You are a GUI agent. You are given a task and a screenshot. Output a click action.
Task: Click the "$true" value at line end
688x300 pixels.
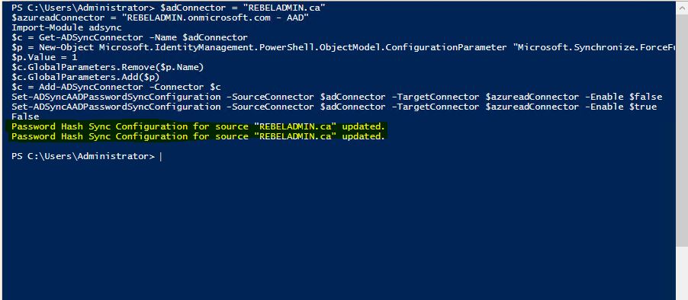pyautogui.click(x=643, y=107)
